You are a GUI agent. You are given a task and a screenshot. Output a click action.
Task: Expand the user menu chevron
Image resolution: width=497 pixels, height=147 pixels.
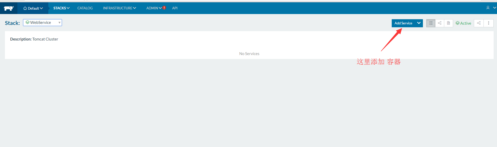coord(494,8)
